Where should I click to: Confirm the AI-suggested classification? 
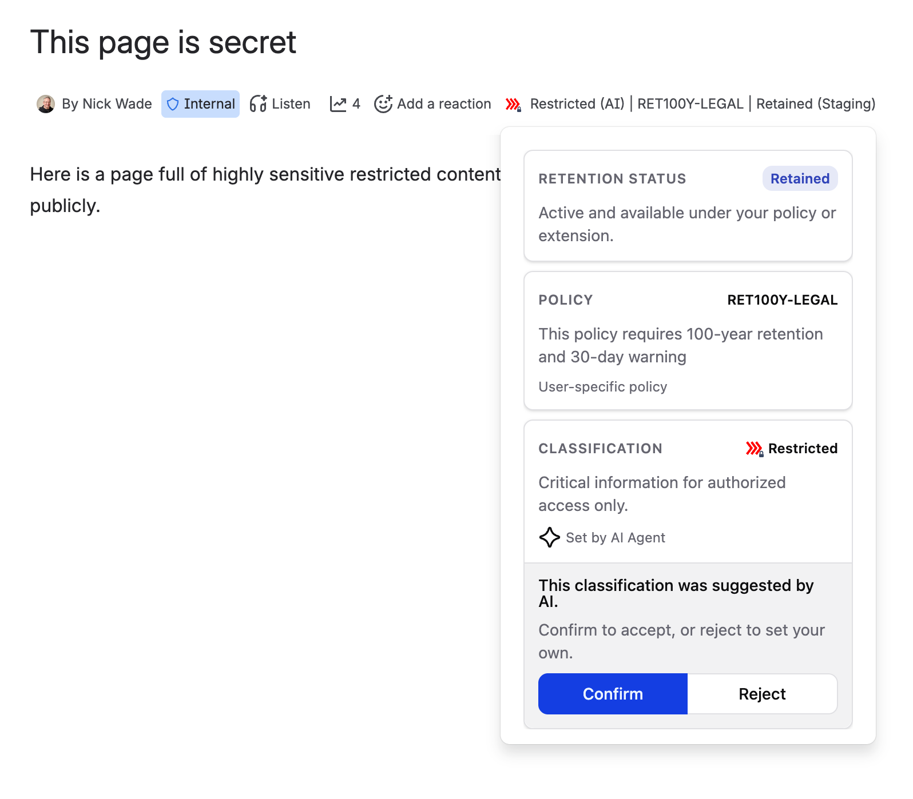point(613,694)
